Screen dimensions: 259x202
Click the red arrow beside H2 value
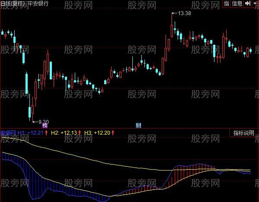point(80,133)
